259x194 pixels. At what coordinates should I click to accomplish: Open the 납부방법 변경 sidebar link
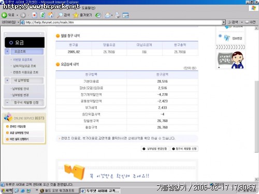[x=20, y=95]
